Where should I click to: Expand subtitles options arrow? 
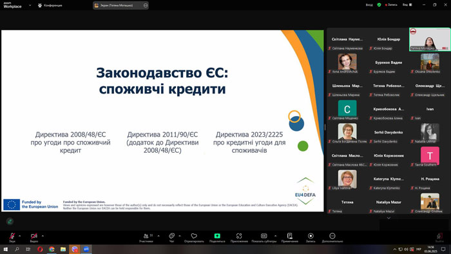point(275,236)
